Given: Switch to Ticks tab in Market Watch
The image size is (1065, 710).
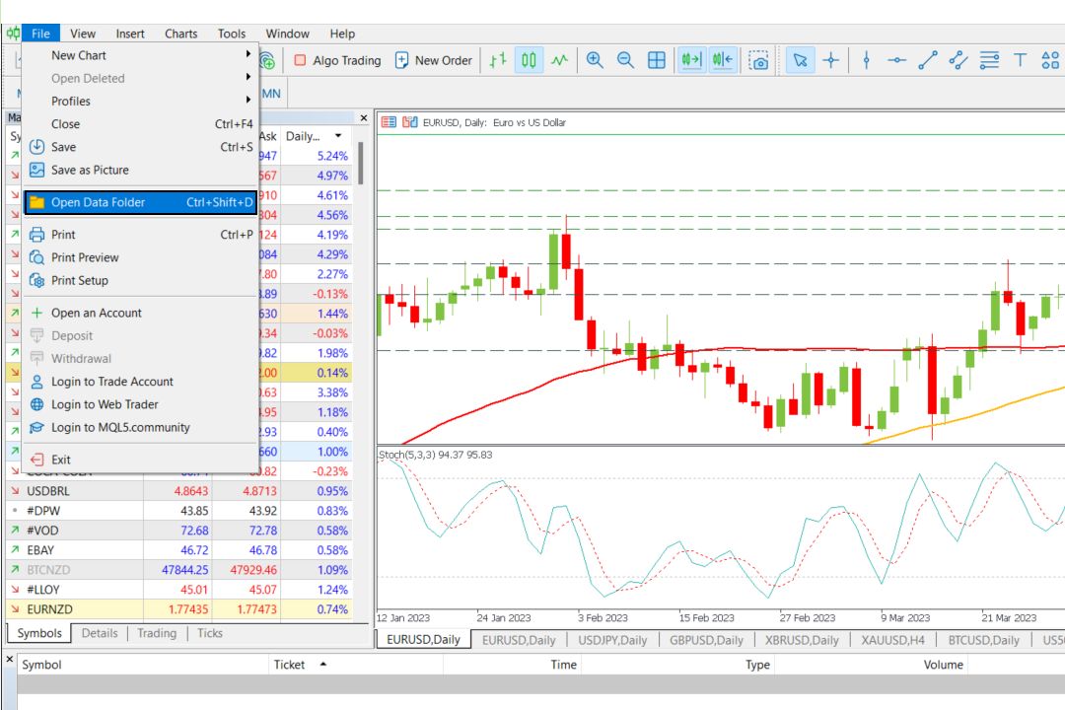Looking at the screenshot, I should [210, 633].
